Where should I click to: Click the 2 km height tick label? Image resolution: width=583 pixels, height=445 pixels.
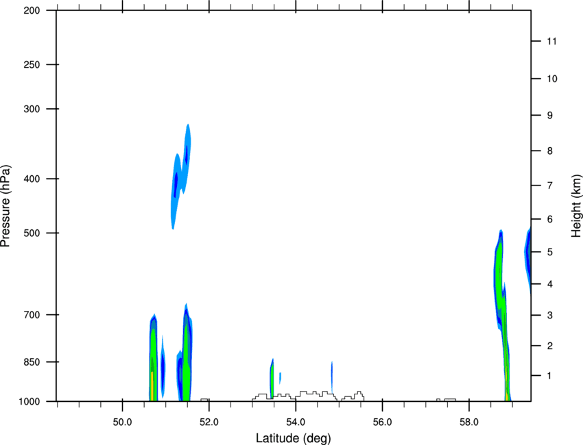click(550, 346)
